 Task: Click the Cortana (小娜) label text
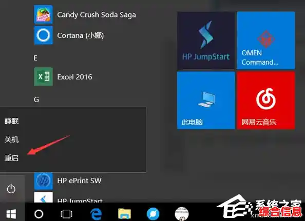[x=81, y=35]
